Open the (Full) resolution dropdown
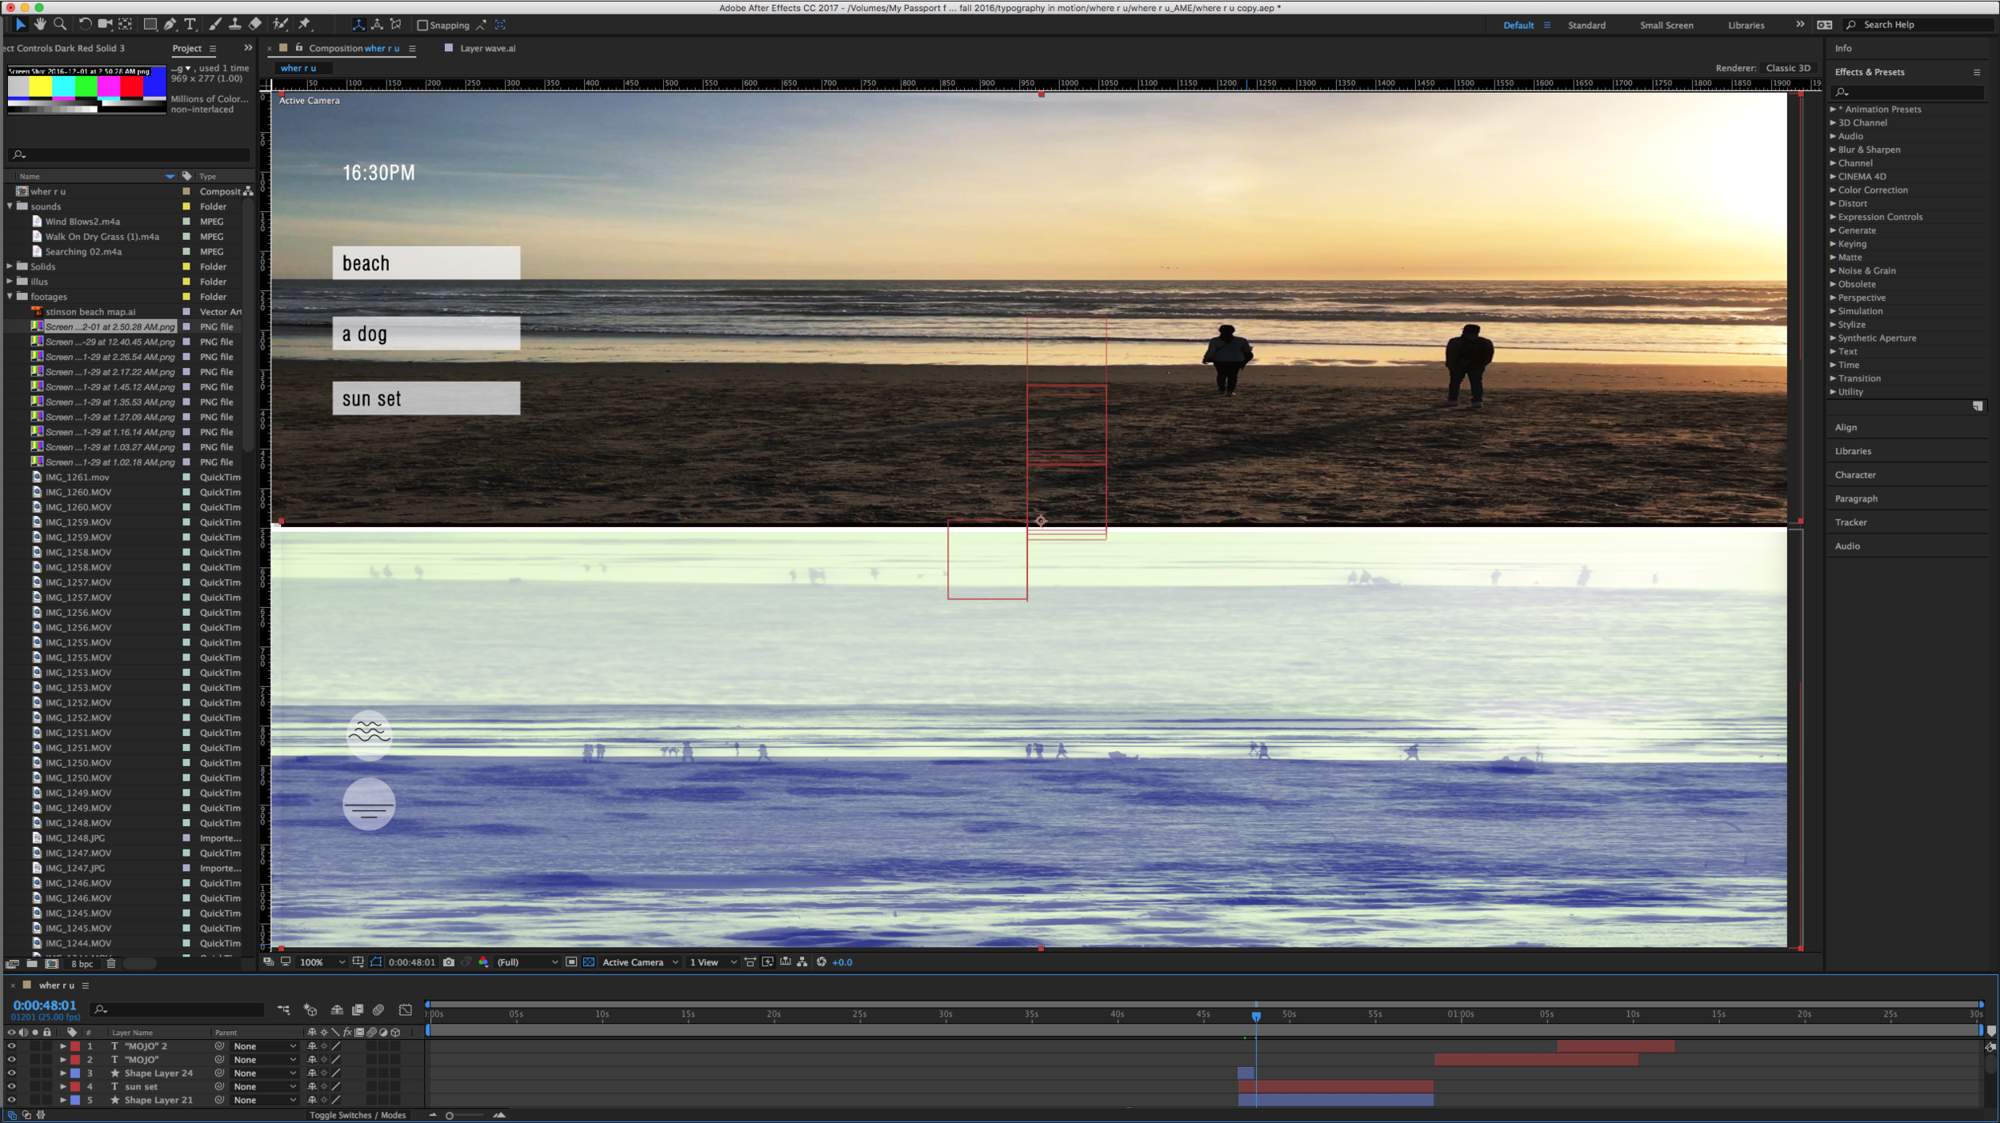The width and height of the screenshot is (2000, 1123). click(x=527, y=962)
